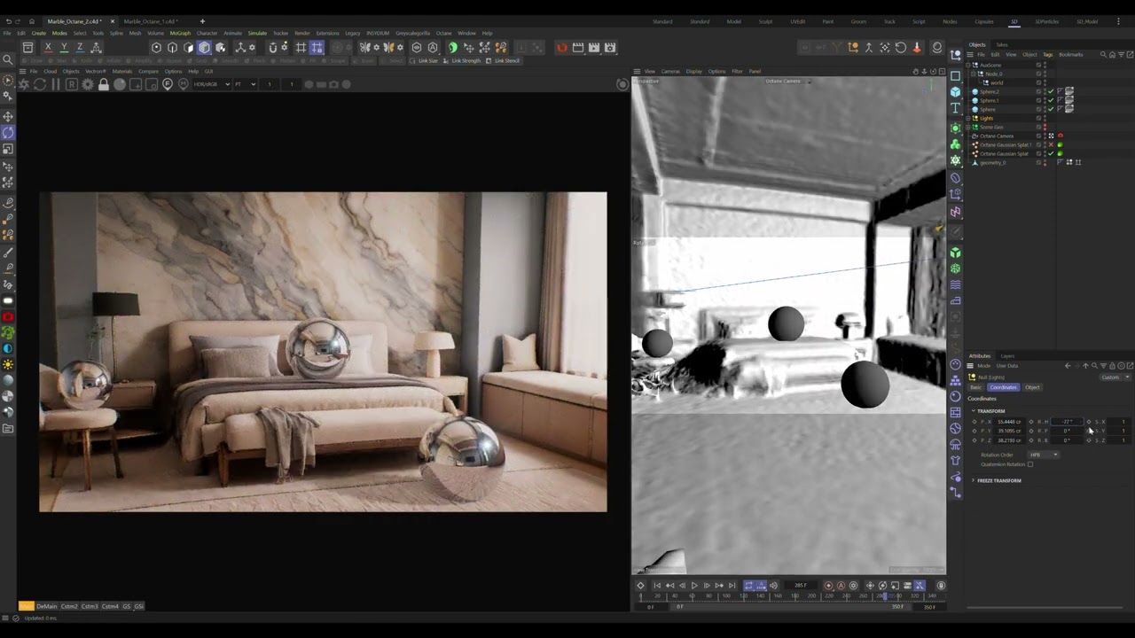Click Objects manager home icon
1135x638 pixels.
point(1111,54)
